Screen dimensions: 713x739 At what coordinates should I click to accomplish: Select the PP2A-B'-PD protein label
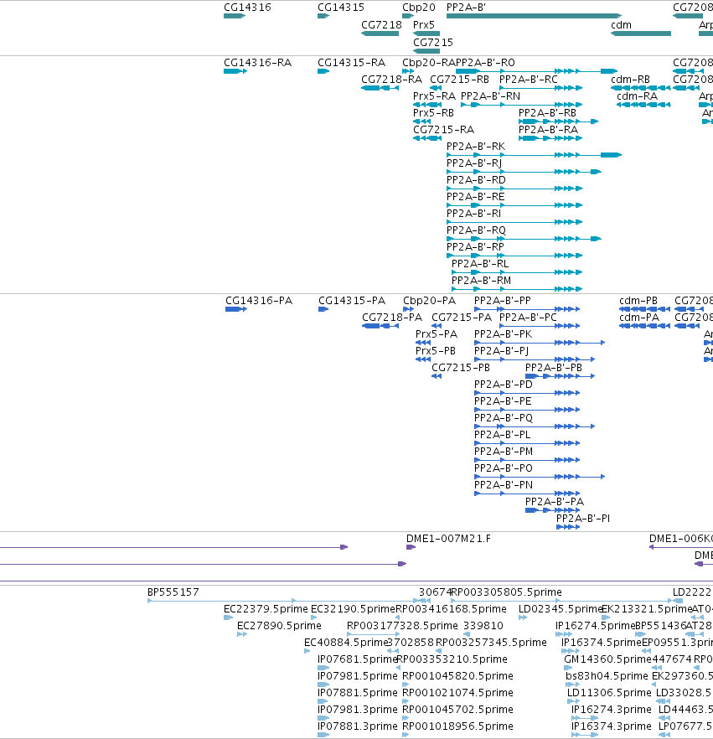click(x=504, y=385)
